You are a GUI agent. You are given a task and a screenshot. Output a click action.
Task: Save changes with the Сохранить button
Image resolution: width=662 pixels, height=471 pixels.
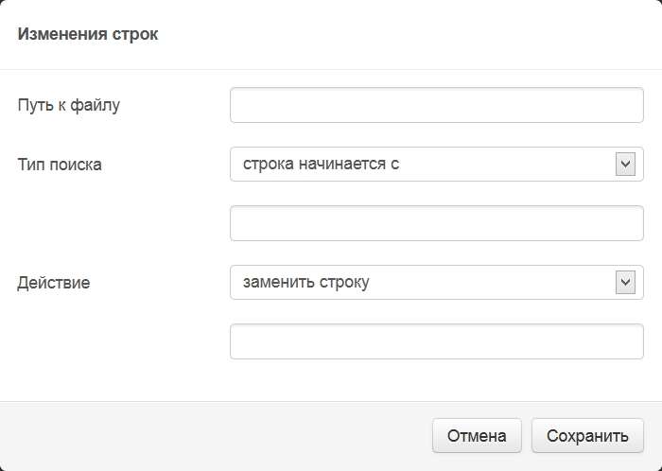[x=587, y=436]
